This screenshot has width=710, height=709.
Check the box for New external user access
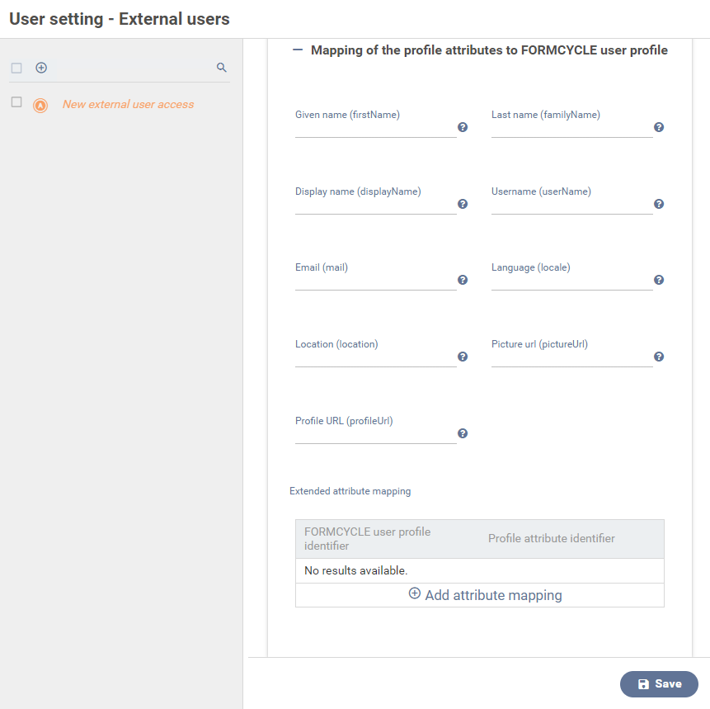16,102
